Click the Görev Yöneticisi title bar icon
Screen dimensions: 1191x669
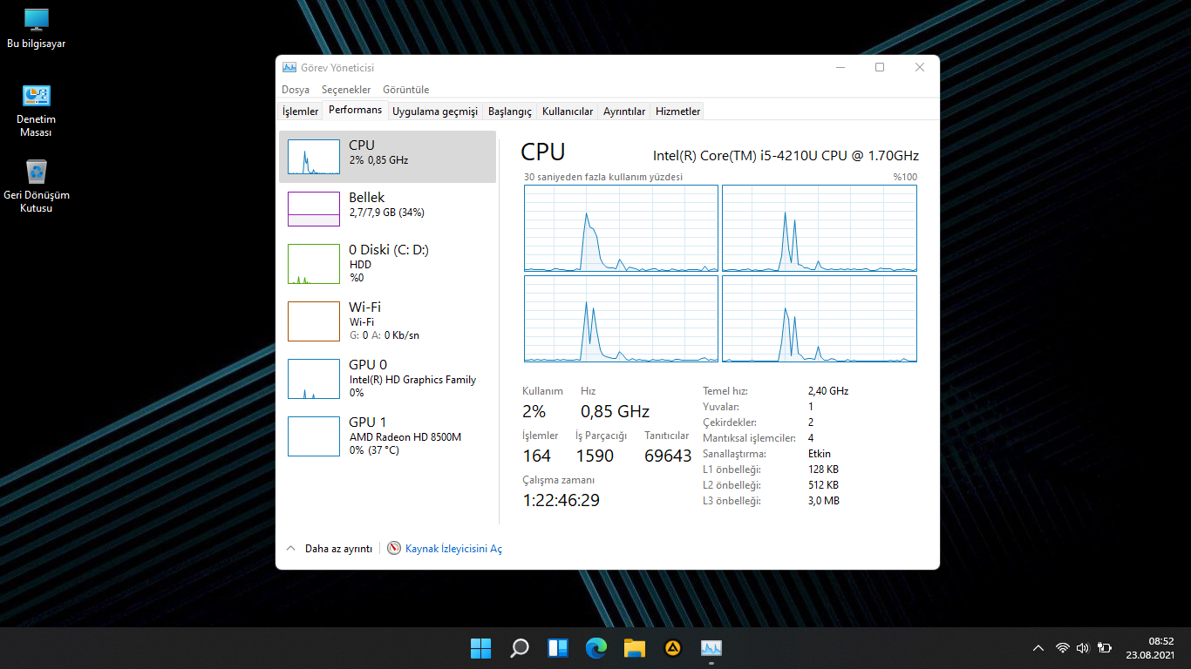289,67
